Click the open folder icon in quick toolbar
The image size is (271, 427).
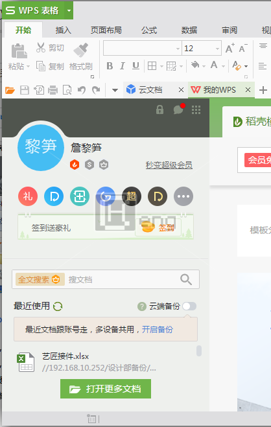pos(10,90)
